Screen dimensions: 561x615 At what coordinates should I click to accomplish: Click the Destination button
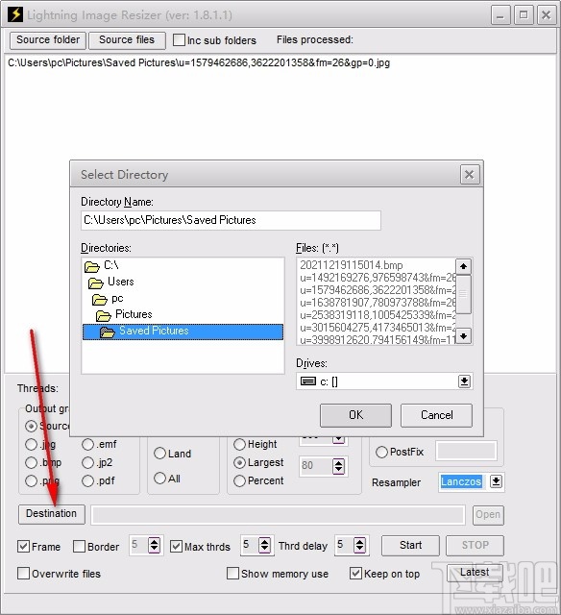pos(51,514)
